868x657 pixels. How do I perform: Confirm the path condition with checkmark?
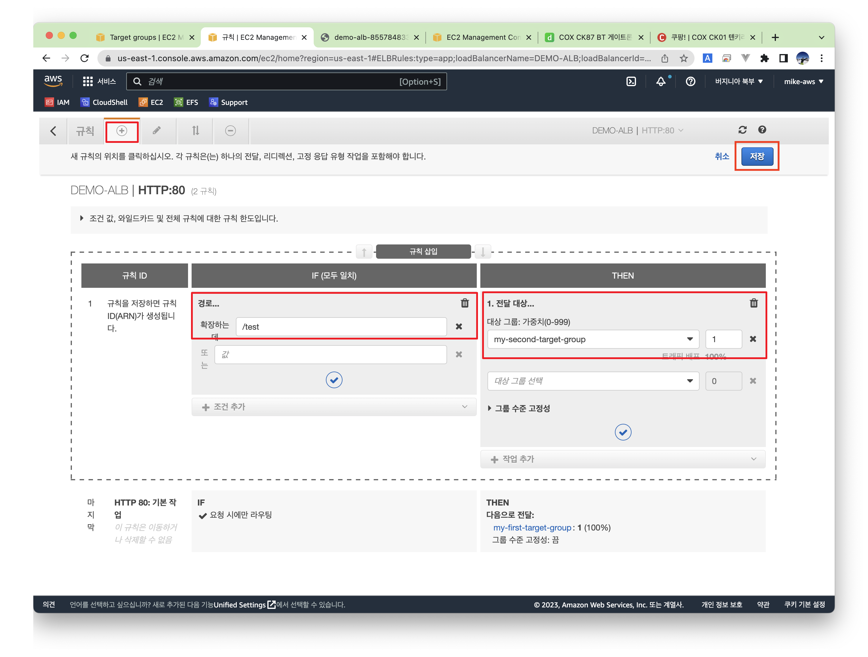334,380
